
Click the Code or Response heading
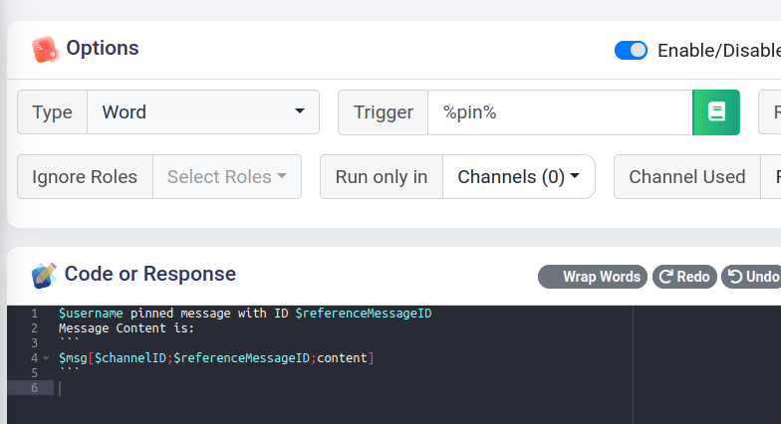(150, 274)
